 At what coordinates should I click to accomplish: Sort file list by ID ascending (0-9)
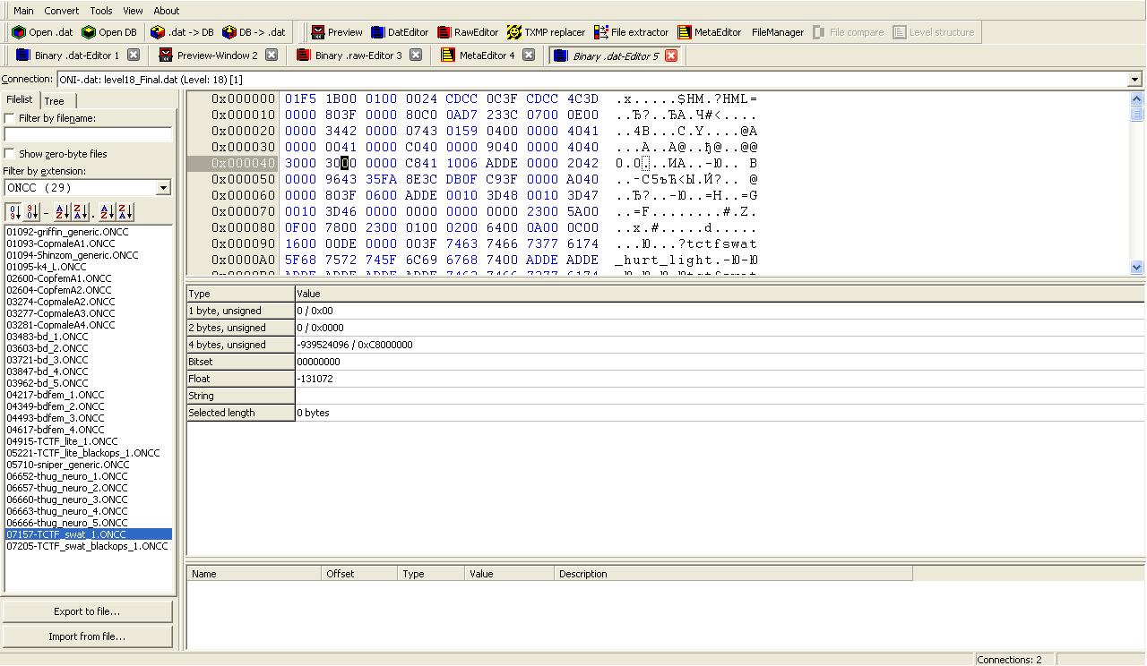pos(13,212)
